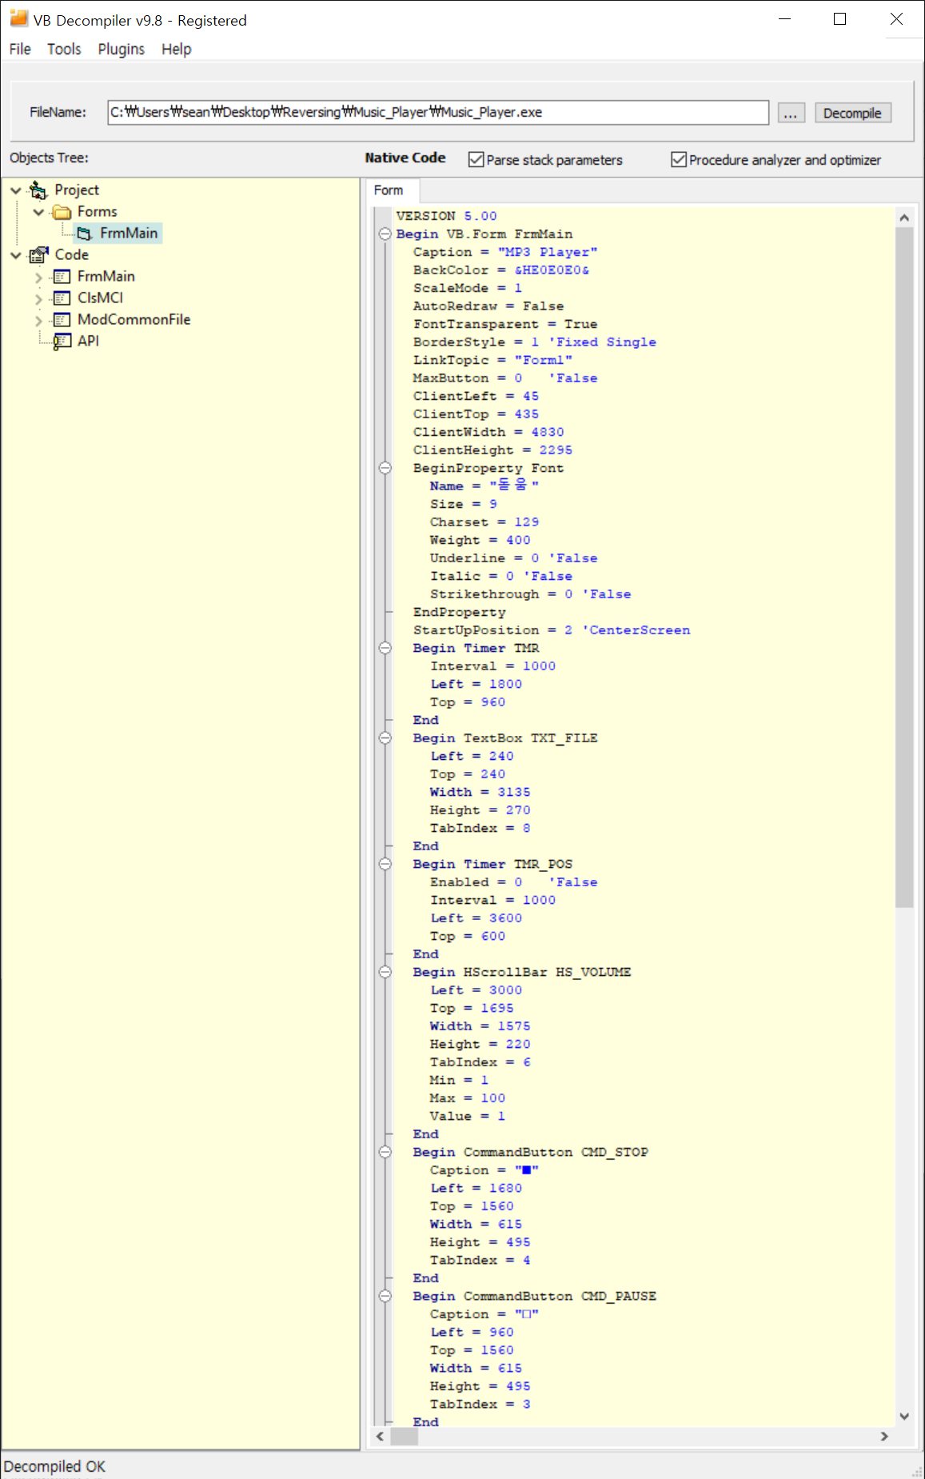925x1479 pixels.
Task: Click the Project root icon in Objects Tree
Action: (x=38, y=190)
